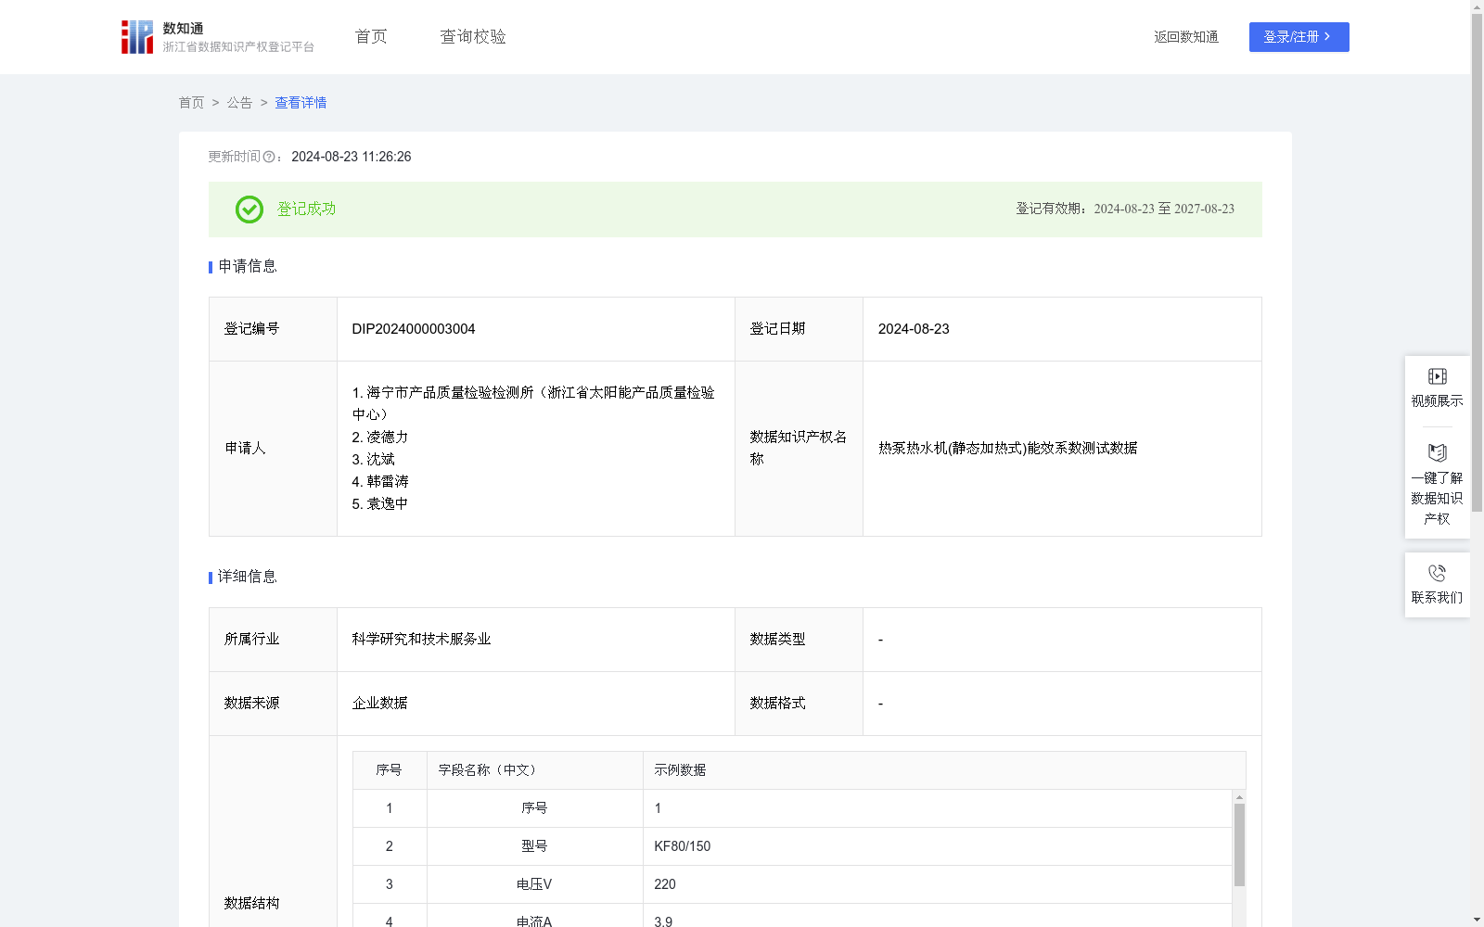The image size is (1484, 927).
Task: Click the 登记有效期 date range text
Action: click(x=1125, y=210)
